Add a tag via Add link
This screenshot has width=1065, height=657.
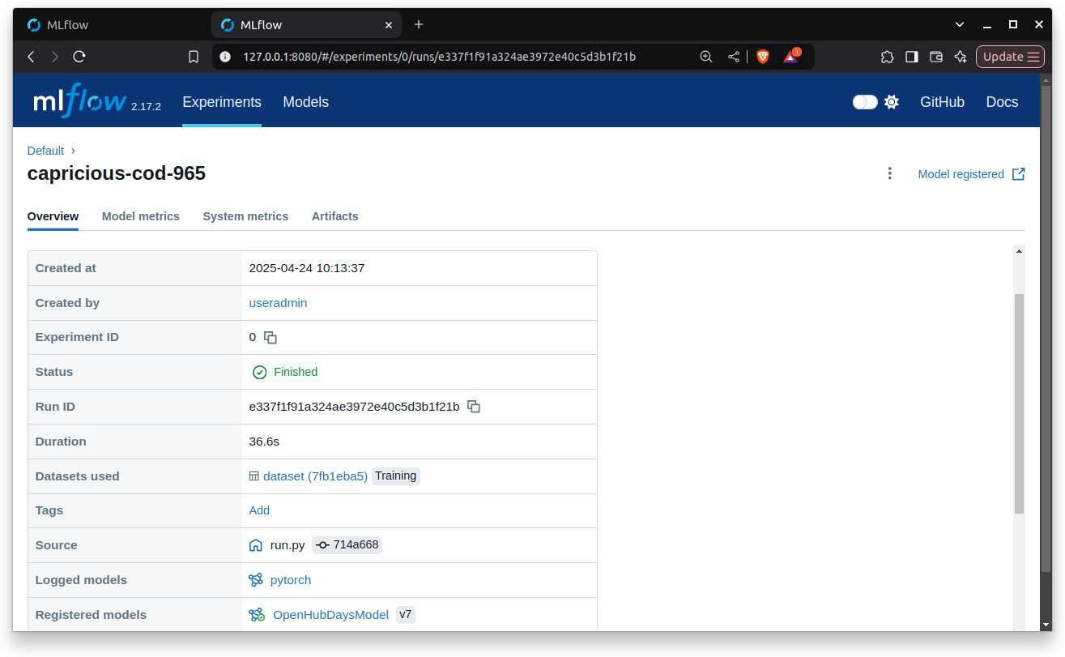259,510
